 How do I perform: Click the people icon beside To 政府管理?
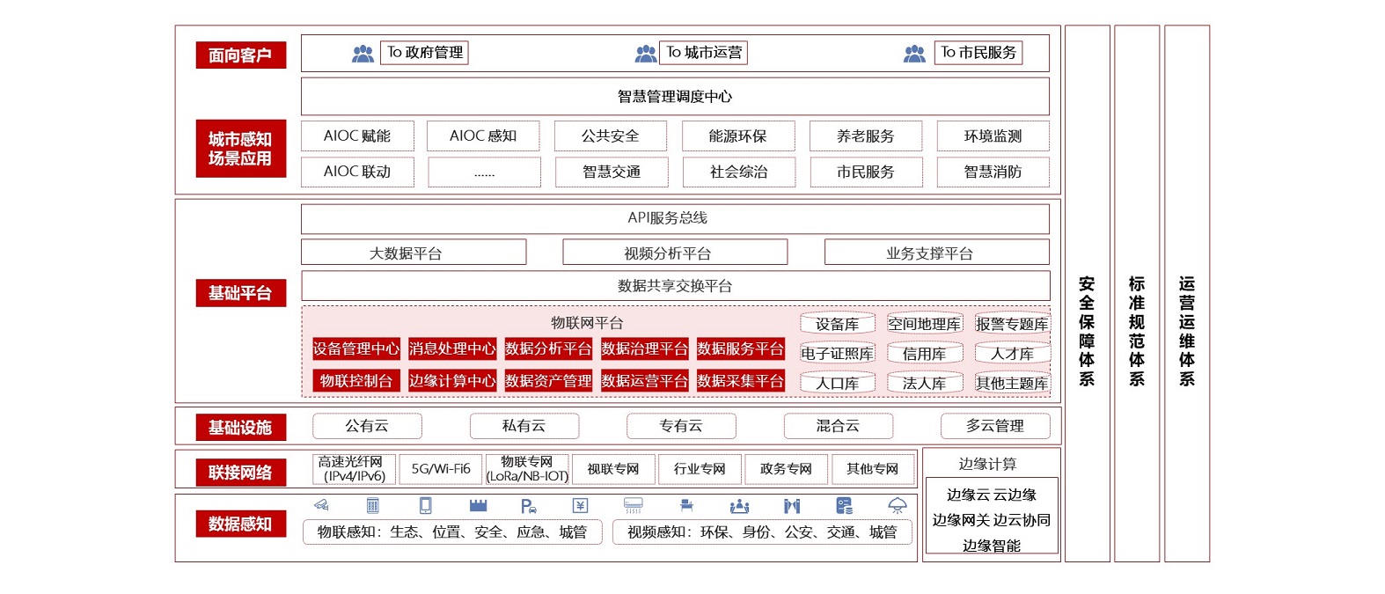pos(363,54)
